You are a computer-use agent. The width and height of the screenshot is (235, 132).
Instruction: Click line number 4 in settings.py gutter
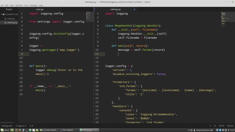point(98,26)
